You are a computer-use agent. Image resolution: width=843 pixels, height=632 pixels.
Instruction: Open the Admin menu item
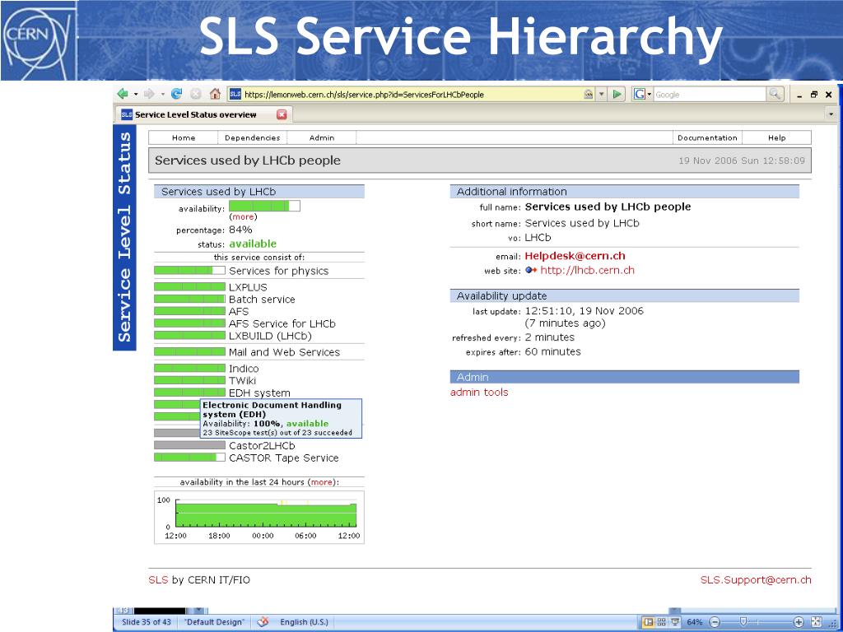[322, 137]
